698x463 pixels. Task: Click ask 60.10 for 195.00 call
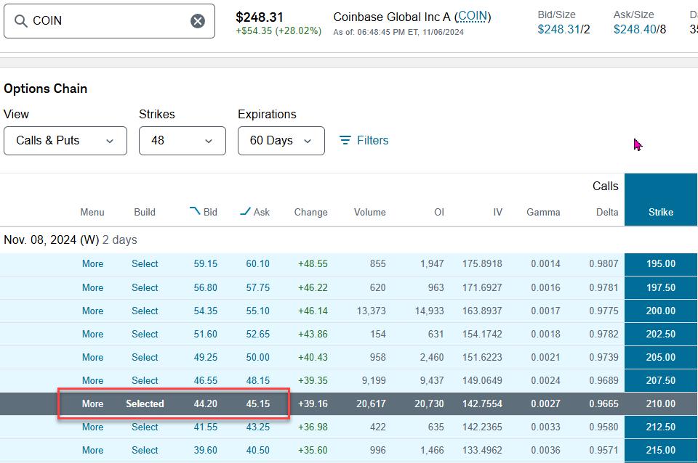[257, 264]
